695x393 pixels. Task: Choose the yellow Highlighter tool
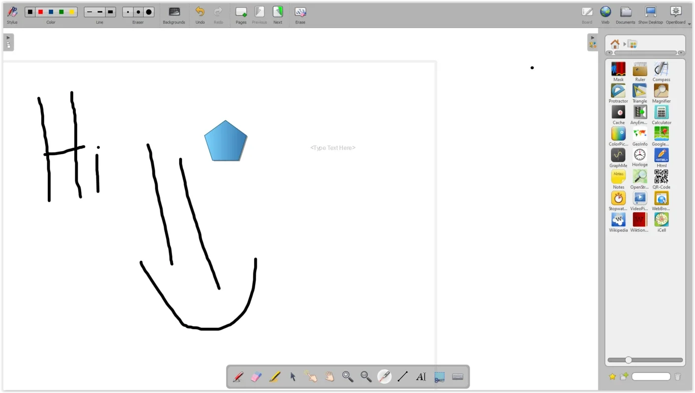tap(274, 377)
